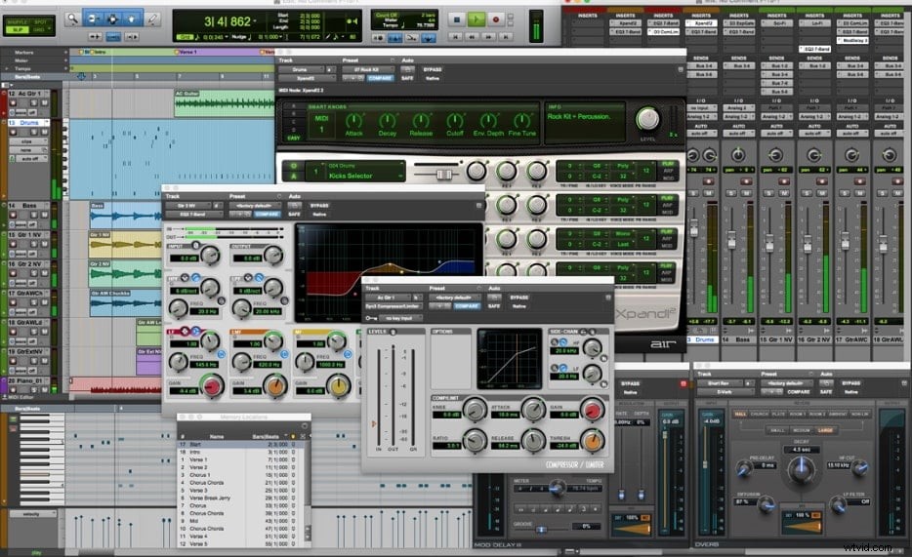Click COMPARE in Dyn3 Compressor window
The height and width of the screenshot is (557, 912).
point(467,306)
